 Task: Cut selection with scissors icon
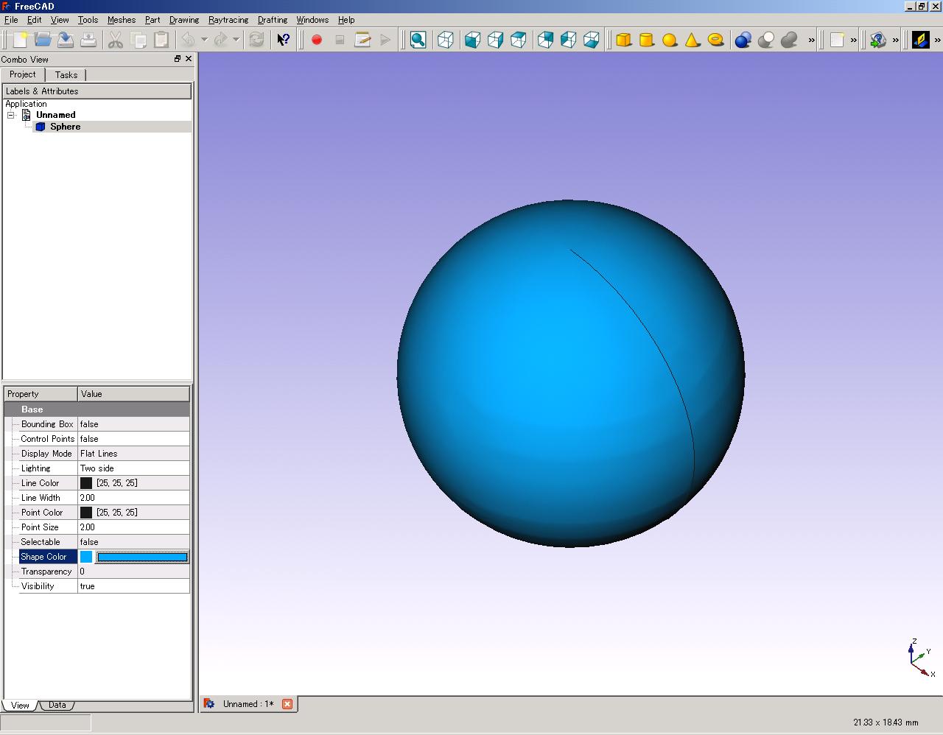(116, 40)
